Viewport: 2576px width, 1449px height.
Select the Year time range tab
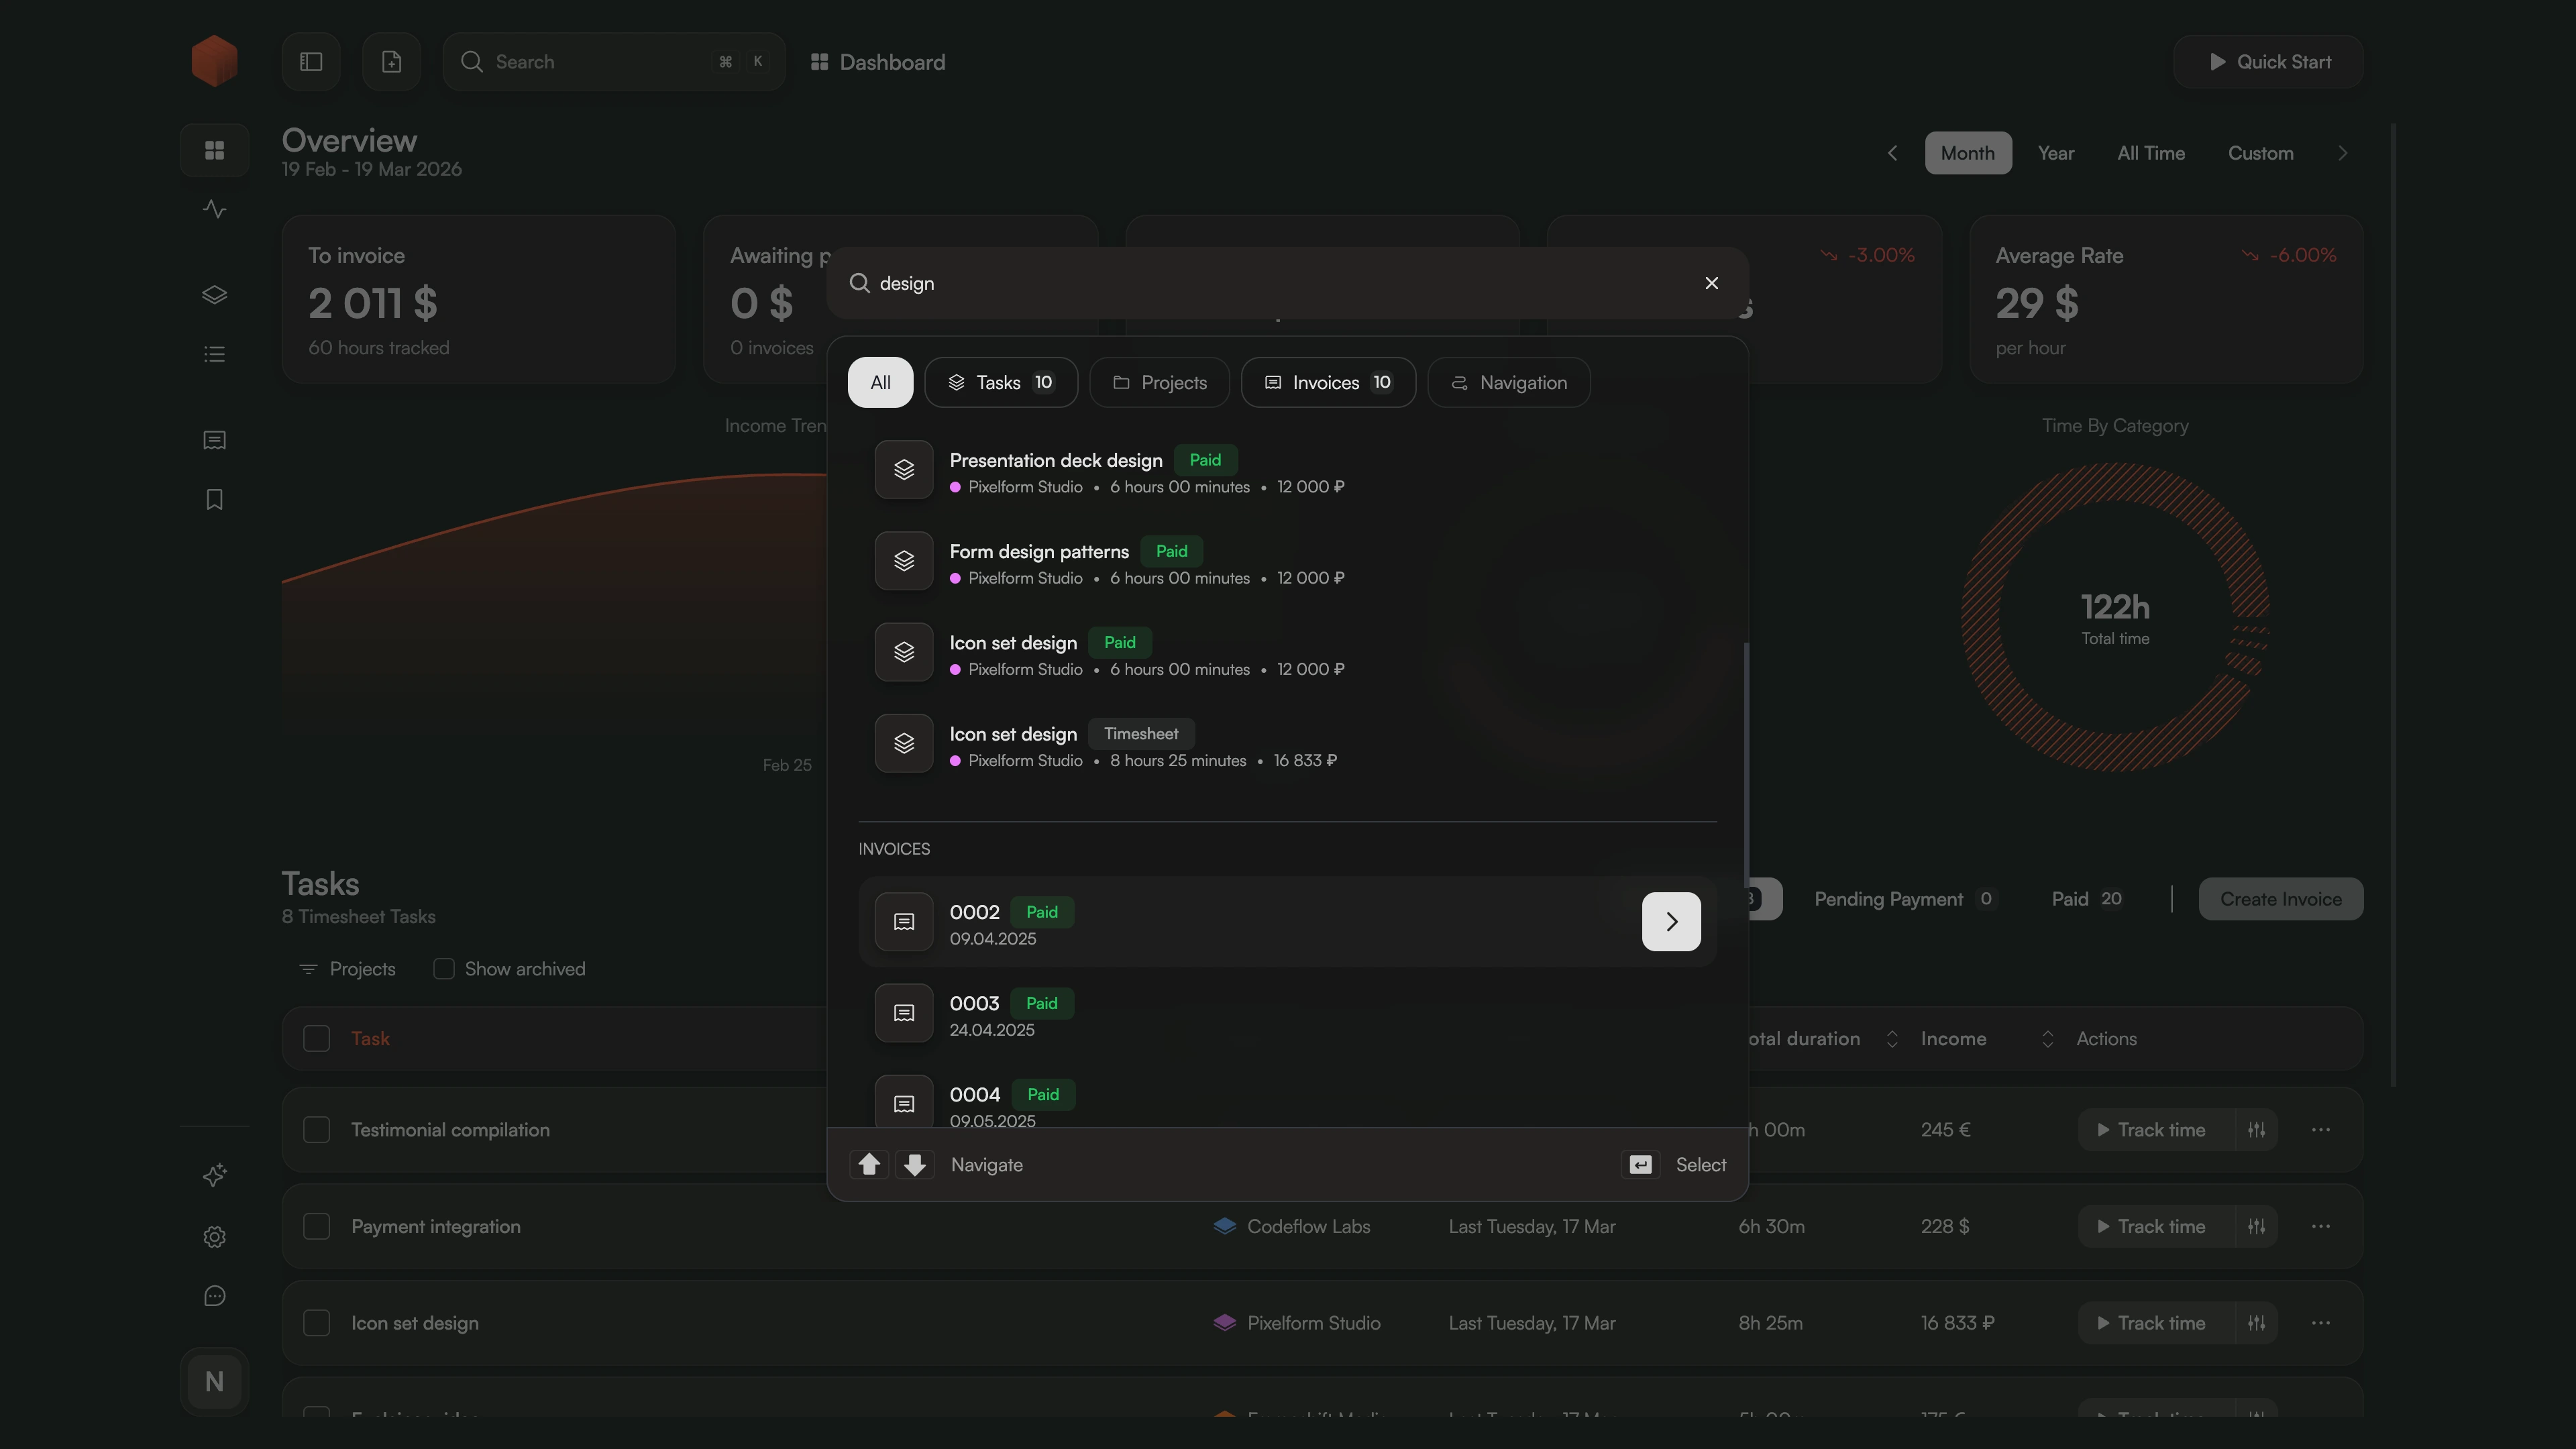2055,152
